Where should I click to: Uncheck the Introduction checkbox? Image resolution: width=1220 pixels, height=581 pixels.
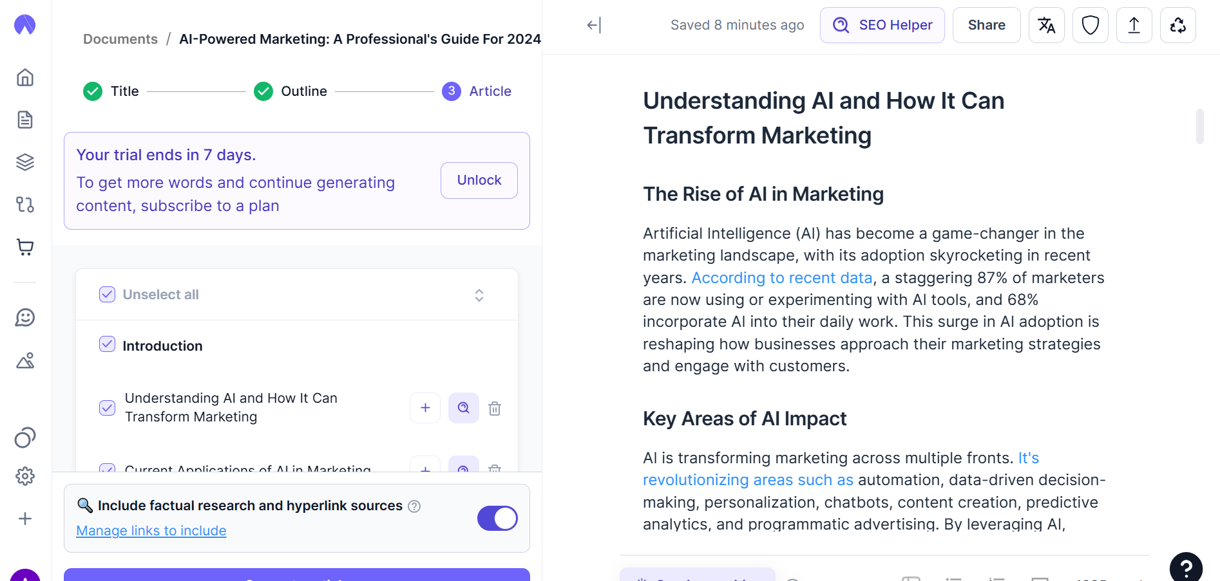point(107,344)
